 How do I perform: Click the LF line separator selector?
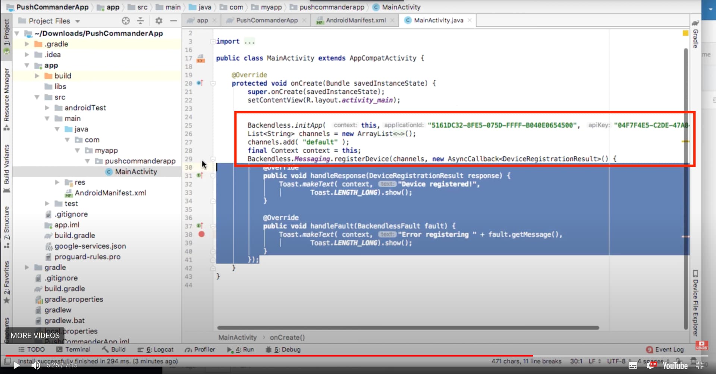pyautogui.click(x=594, y=361)
